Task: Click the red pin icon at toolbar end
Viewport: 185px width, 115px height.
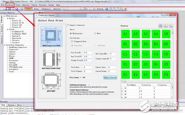Action: 125,9
